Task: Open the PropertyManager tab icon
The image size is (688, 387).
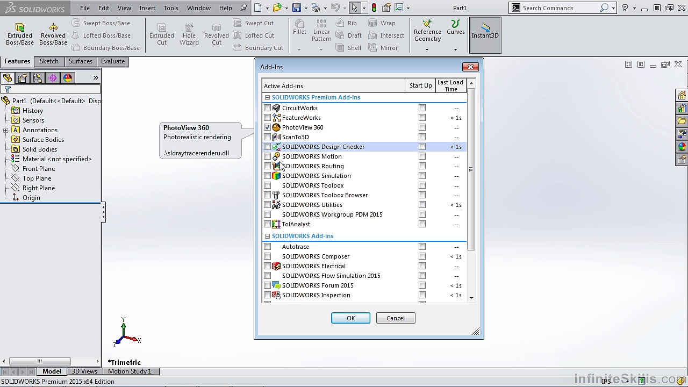Action: (23, 78)
